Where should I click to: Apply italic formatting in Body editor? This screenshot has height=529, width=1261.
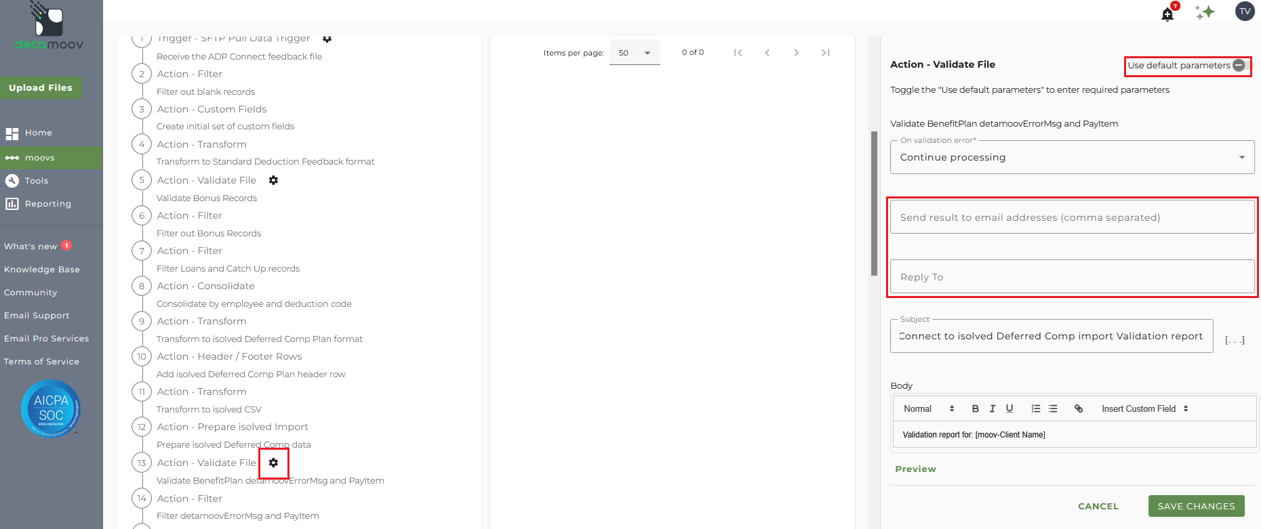(x=993, y=408)
